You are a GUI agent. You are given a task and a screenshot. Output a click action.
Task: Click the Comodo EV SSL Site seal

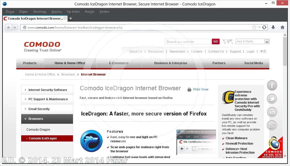click(x=272, y=147)
